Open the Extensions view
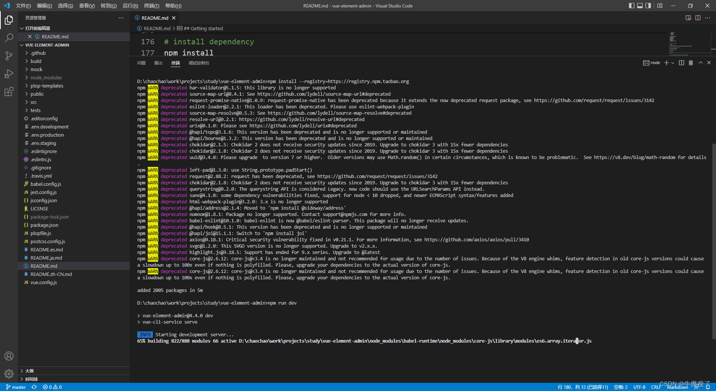Screen dimensions: 716x391 pyautogui.click(x=9, y=92)
